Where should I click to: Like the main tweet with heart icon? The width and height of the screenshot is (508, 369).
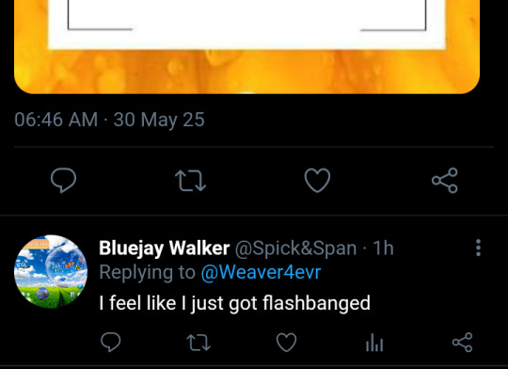318,181
